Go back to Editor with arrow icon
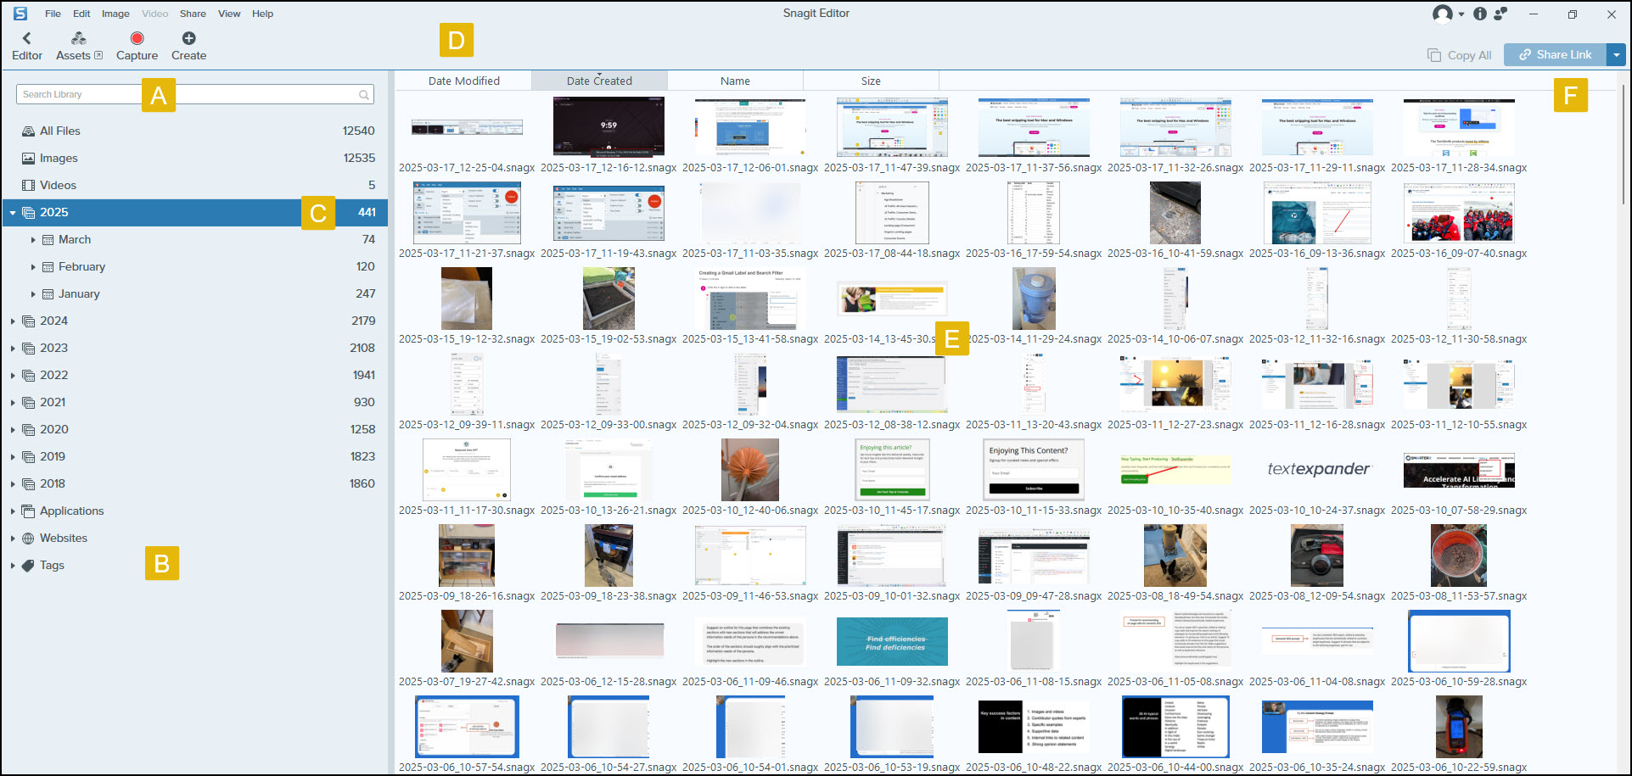This screenshot has width=1632, height=776. pyautogui.click(x=26, y=38)
